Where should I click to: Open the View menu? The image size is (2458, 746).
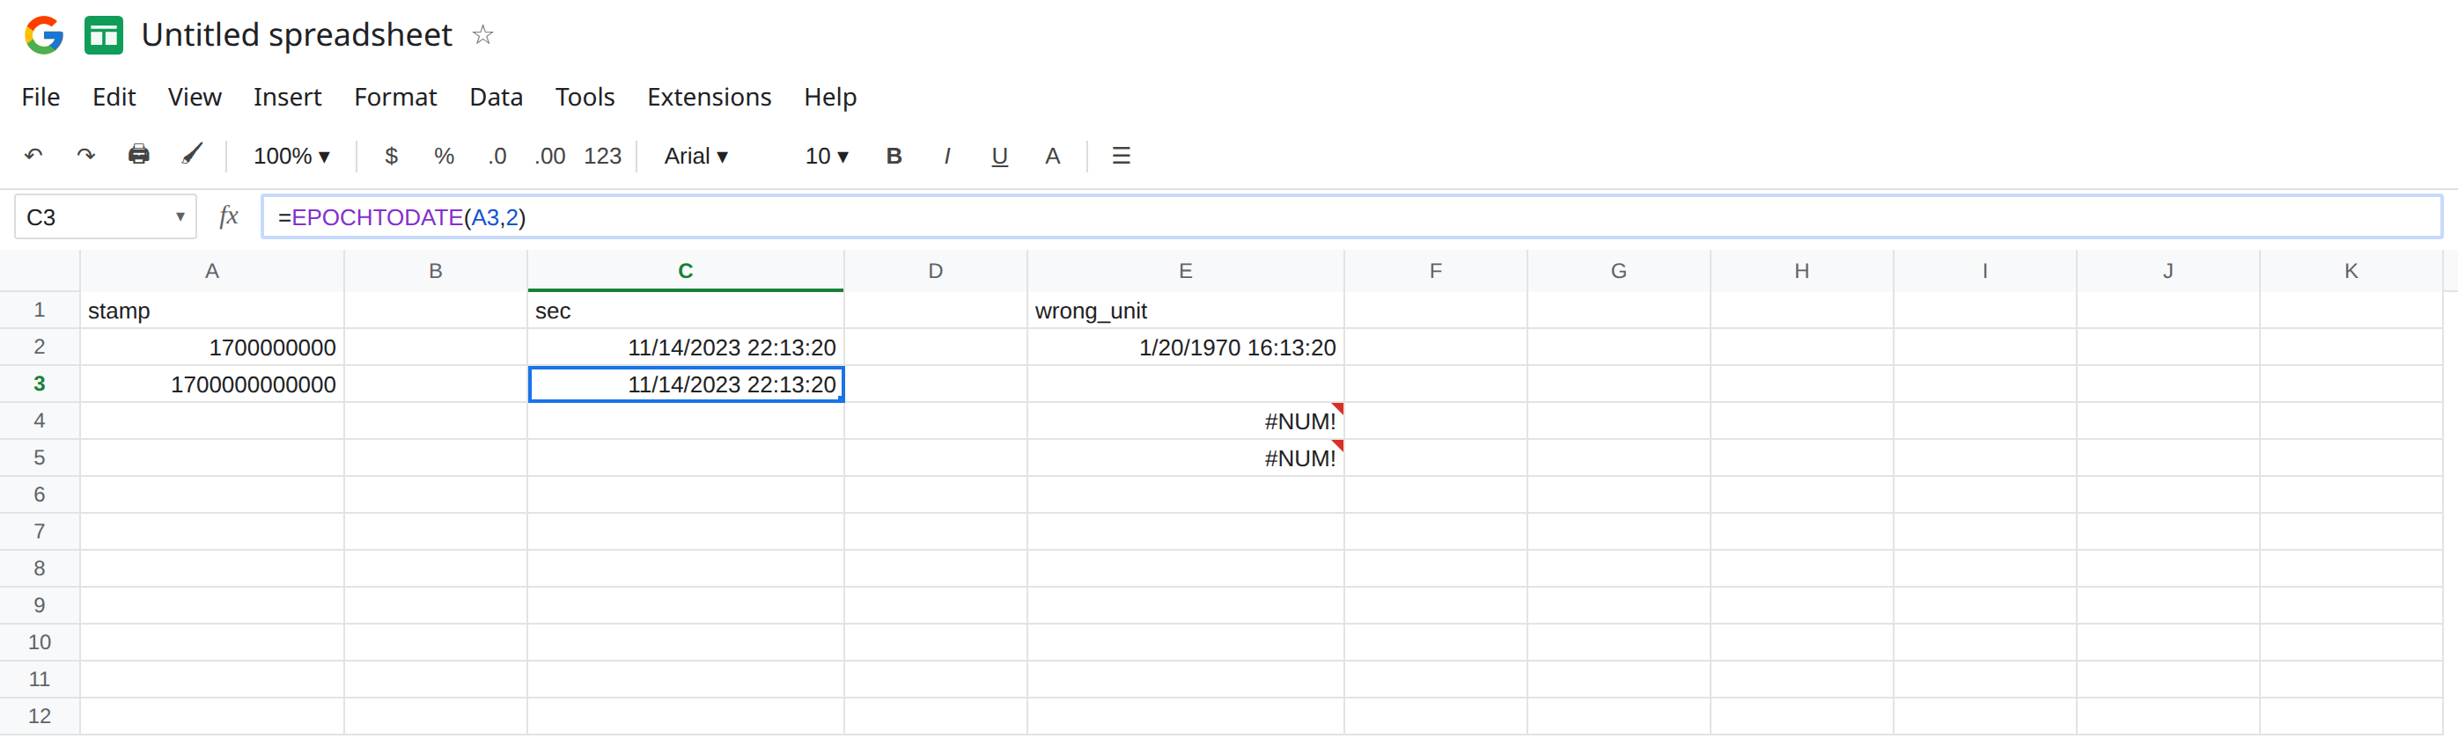[x=195, y=98]
